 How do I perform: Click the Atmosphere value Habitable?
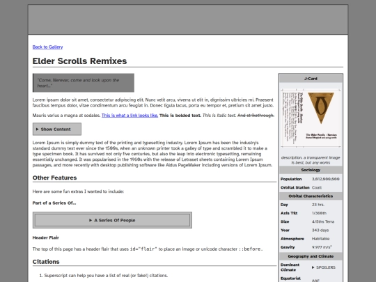(x=320, y=239)
